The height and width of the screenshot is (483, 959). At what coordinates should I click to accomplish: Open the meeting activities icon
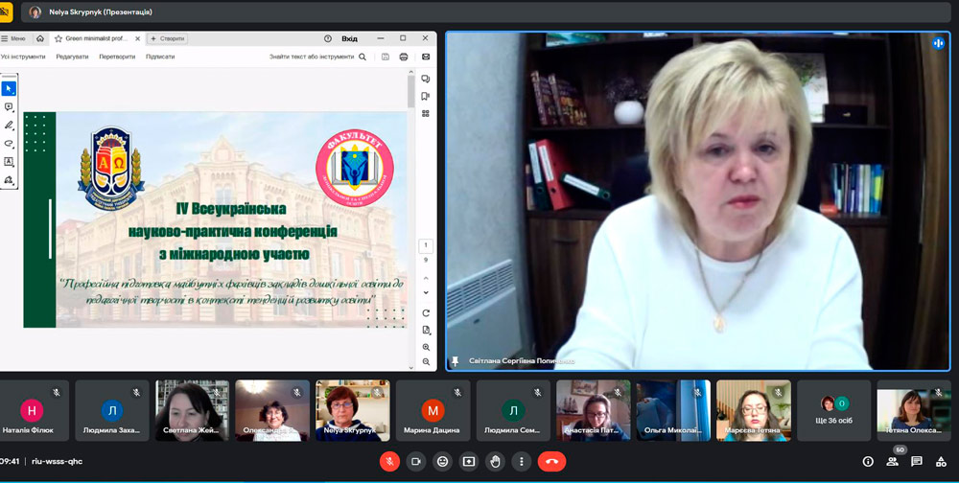(x=942, y=461)
